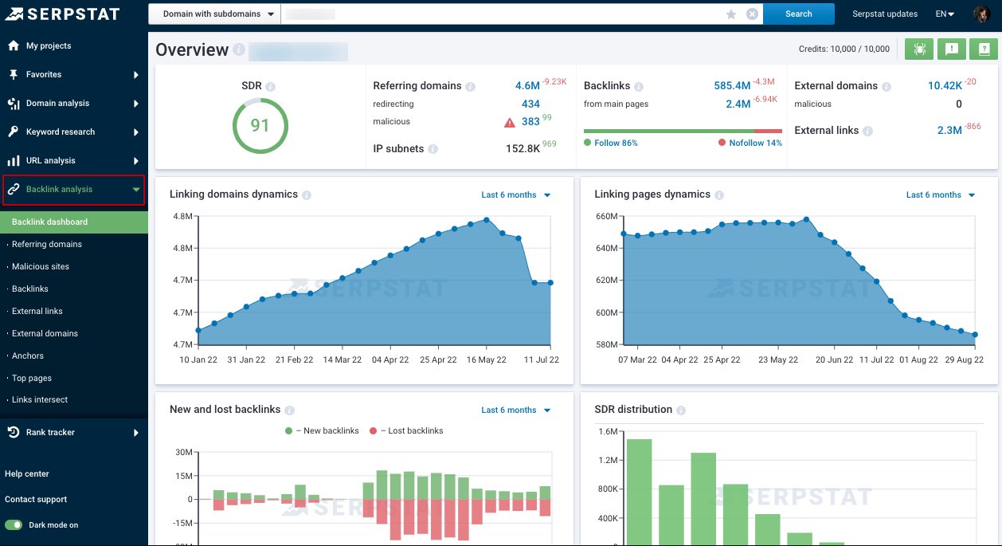Click the Backlink analysis chain icon
The height and width of the screenshot is (546, 1002).
[x=13, y=189]
